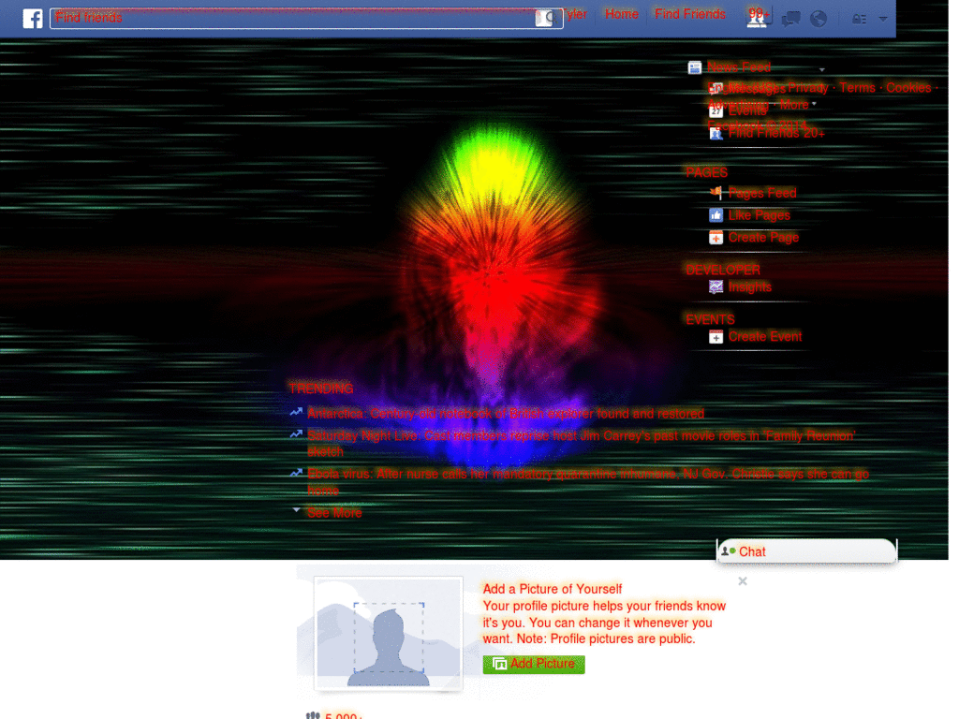Click the Add Picture green button

pyautogui.click(x=534, y=665)
